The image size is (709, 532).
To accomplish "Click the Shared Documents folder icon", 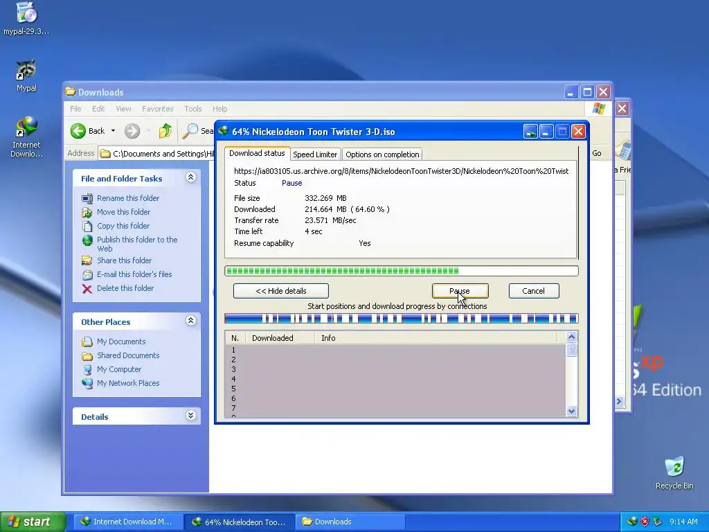I will tap(87, 355).
